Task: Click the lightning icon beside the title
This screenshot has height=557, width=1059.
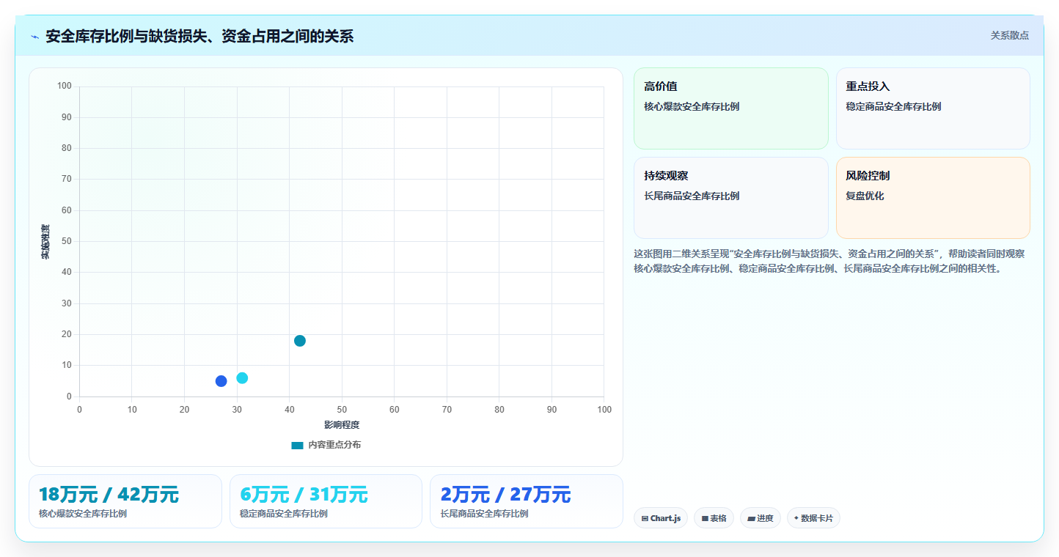Action: (x=35, y=37)
